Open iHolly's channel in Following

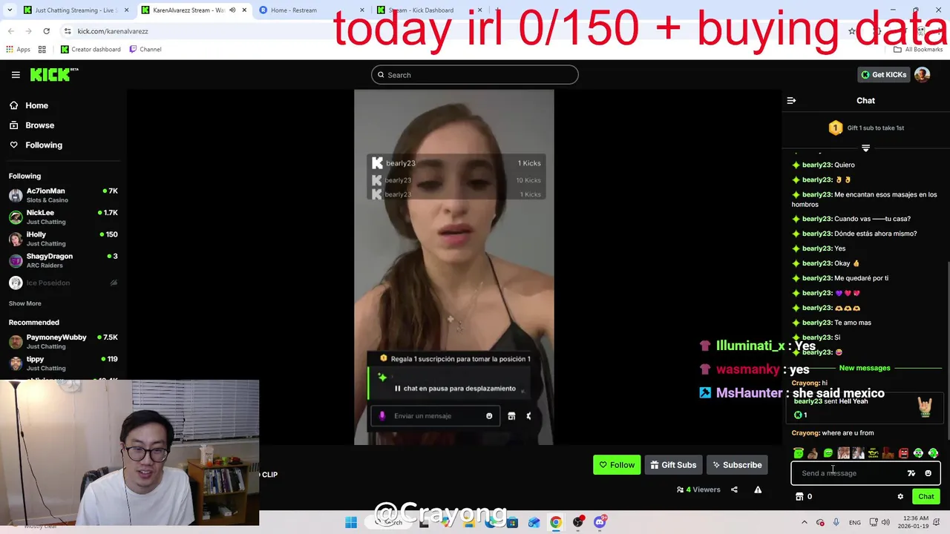63,238
